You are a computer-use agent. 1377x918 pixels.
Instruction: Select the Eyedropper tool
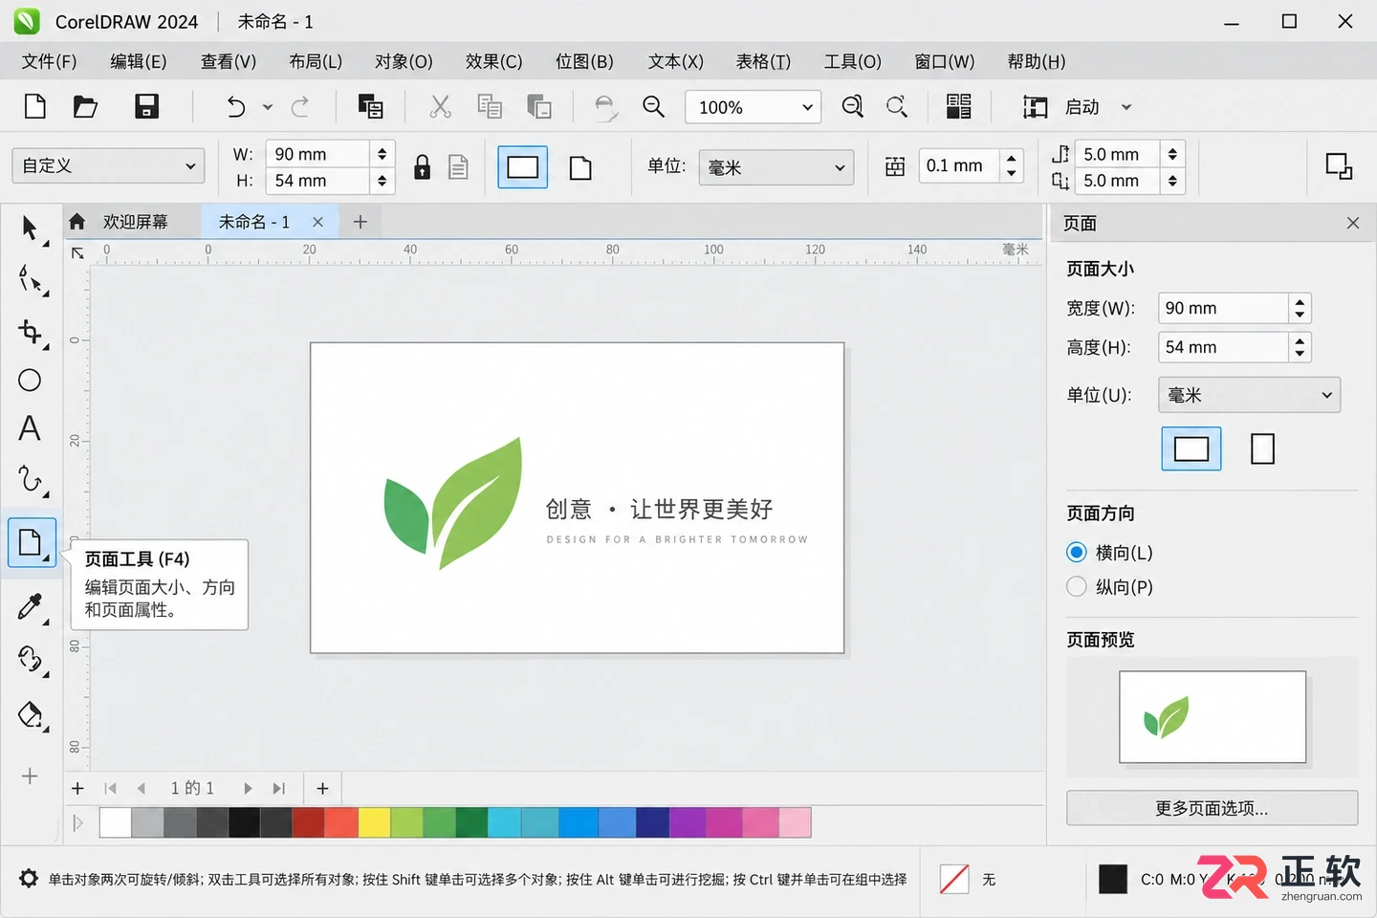pyautogui.click(x=31, y=606)
